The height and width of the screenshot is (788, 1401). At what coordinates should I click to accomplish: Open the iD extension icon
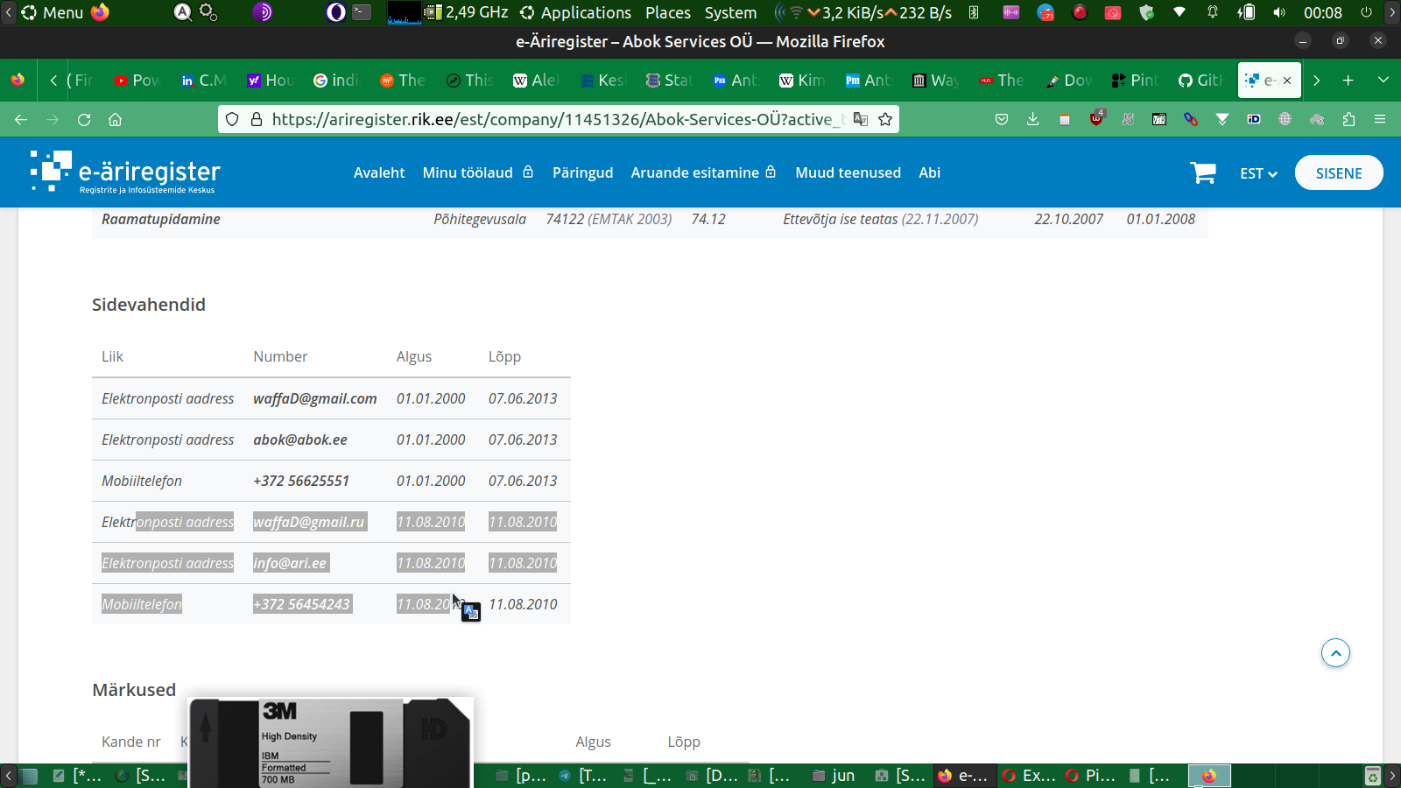pyautogui.click(x=1254, y=119)
